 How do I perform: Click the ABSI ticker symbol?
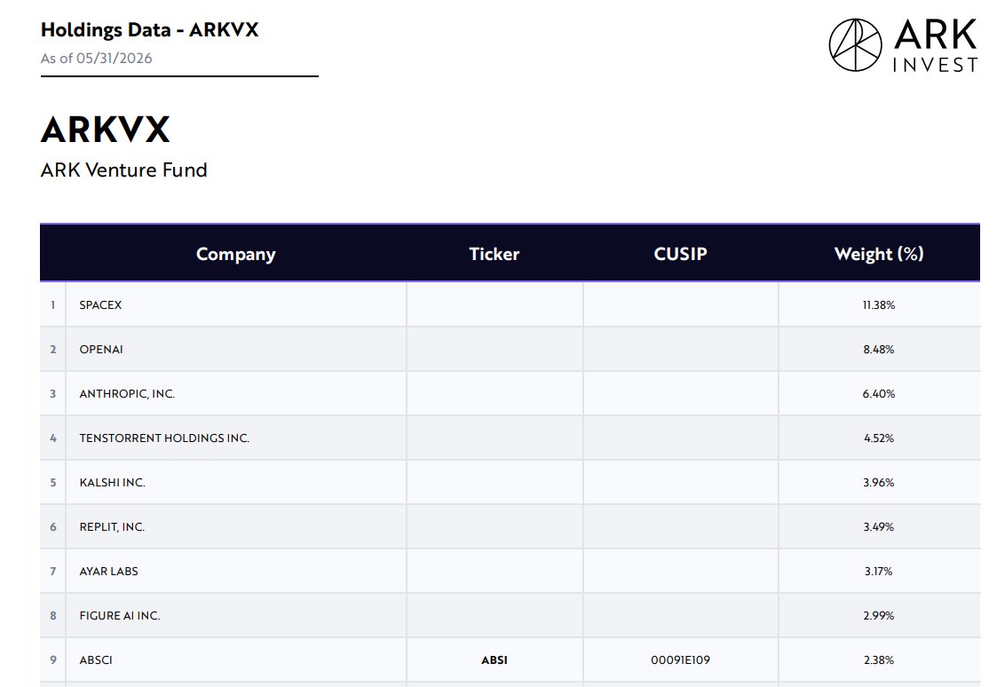[x=494, y=660]
